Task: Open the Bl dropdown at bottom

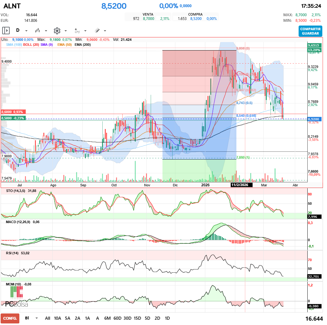Action: point(37,318)
